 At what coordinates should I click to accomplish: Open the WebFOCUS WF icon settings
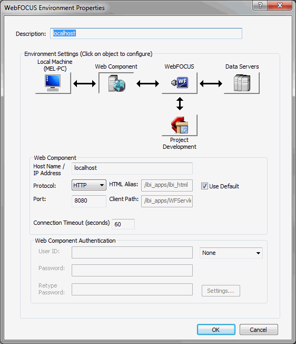[180, 83]
